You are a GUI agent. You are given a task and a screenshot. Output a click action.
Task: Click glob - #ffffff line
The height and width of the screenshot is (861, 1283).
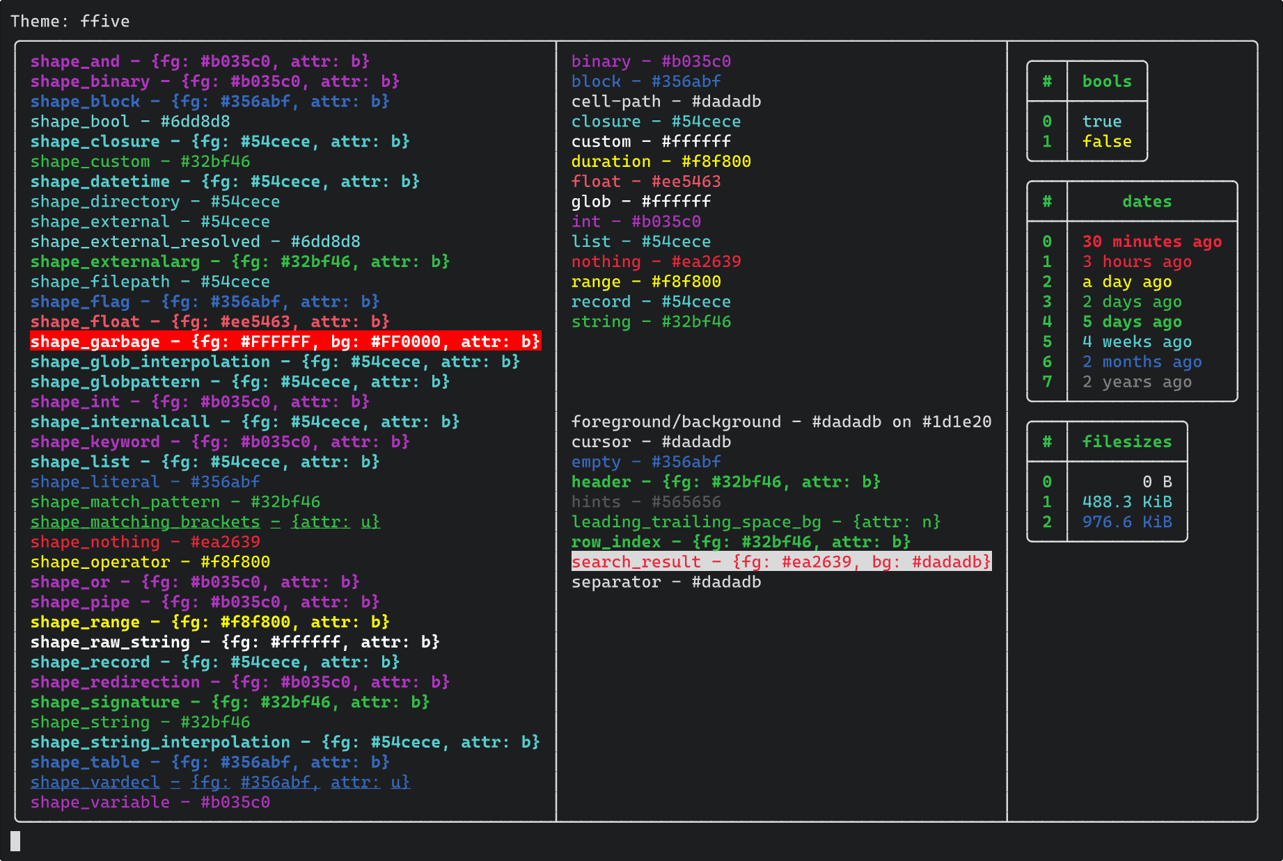tap(641, 202)
